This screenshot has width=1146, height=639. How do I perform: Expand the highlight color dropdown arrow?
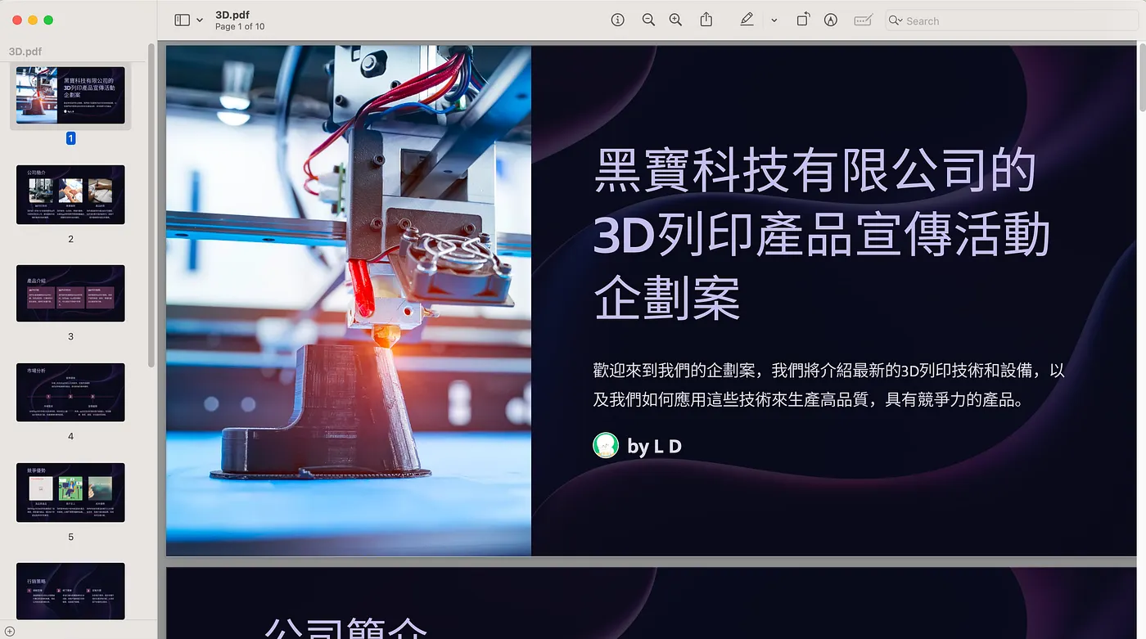pyautogui.click(x=774, y=20)
